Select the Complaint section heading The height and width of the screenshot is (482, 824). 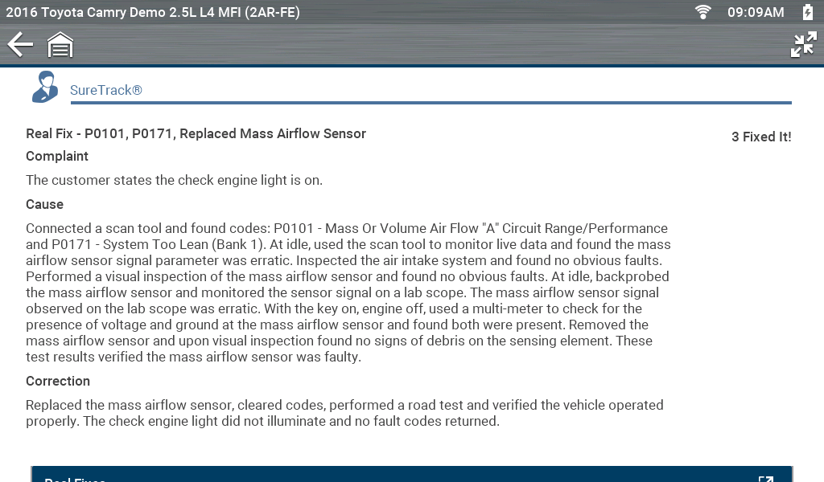coord(57,156)
